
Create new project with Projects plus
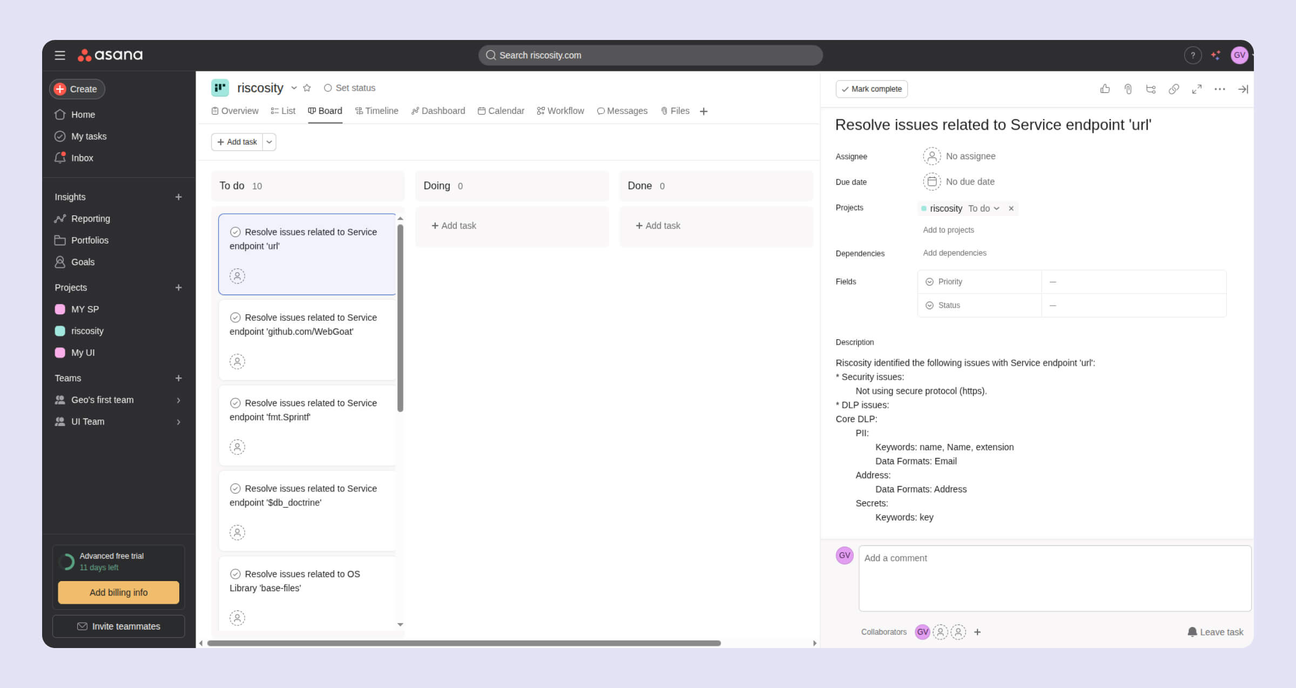[178, 288]
